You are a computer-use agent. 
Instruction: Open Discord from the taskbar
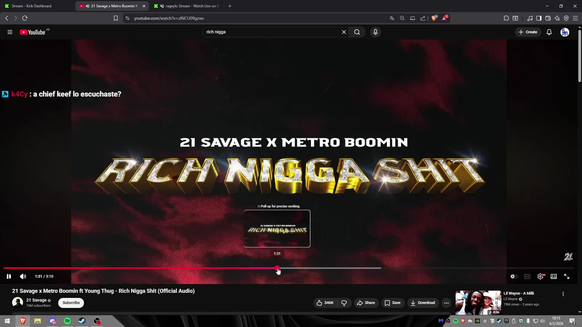(x=52, y=321)
